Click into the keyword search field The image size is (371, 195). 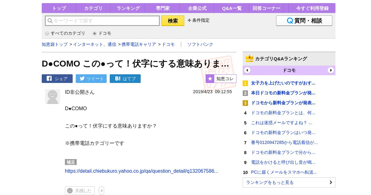pos(102,21)
